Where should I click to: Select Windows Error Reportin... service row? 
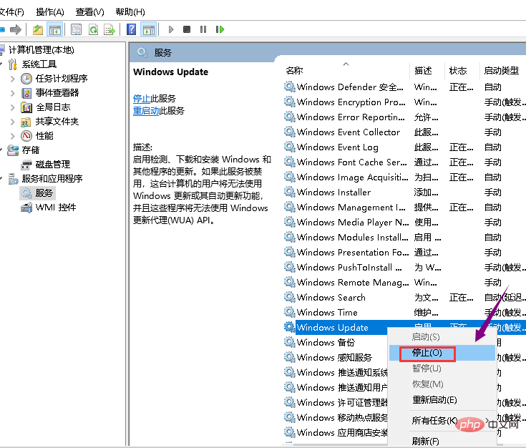point(404,117)
